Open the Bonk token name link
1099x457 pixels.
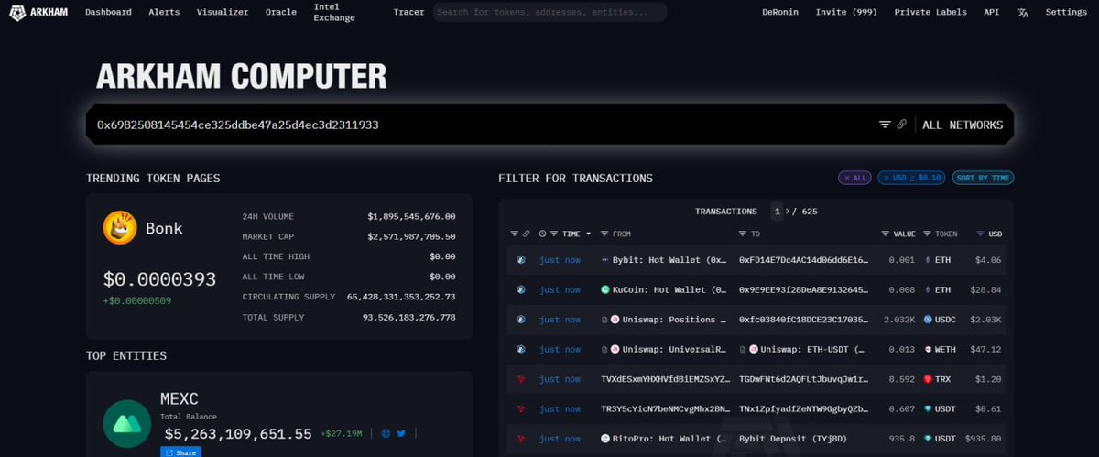coord(164,228)
